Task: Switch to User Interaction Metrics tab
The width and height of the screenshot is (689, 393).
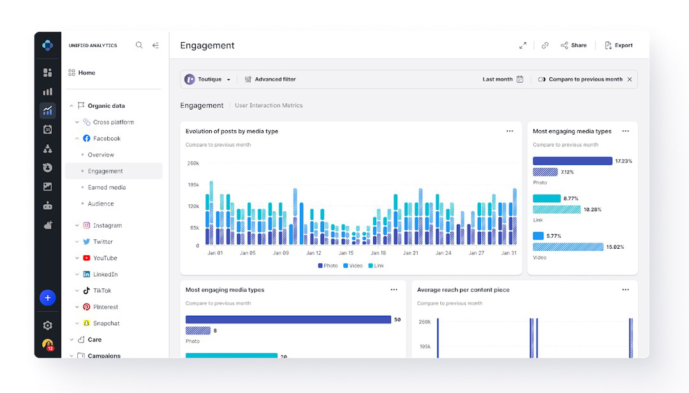Action: coord(269,105)
